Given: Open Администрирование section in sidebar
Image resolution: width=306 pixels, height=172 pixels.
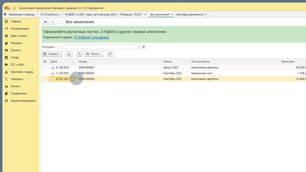Looking at the screenshot, I should tap(23, 101).
